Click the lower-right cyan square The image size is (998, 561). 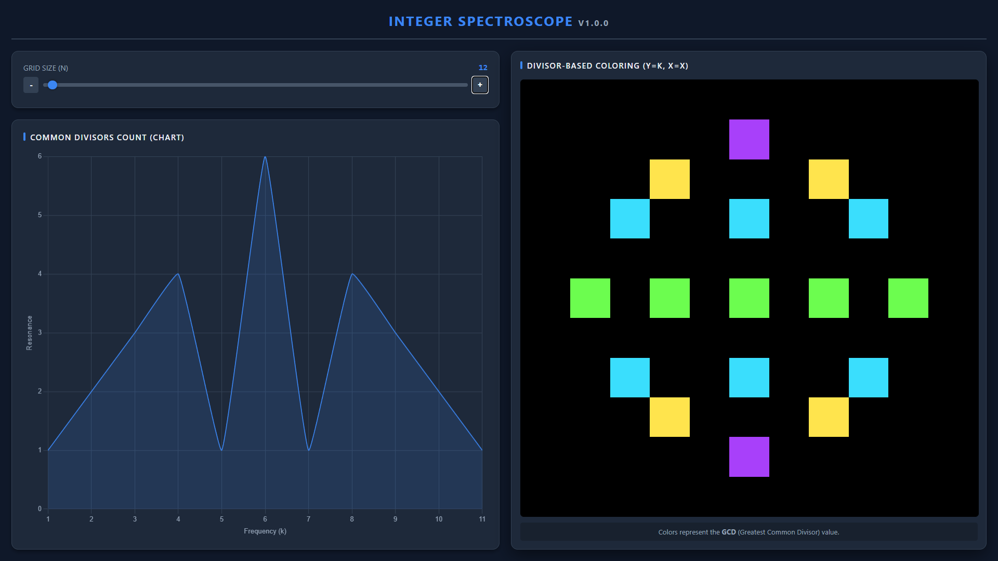[868, 378]
